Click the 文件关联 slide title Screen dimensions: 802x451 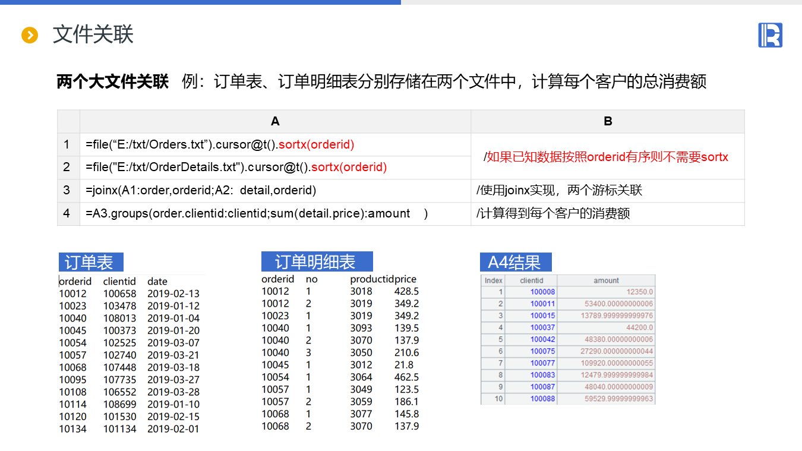pyautogui.click(x=93, y=34)
